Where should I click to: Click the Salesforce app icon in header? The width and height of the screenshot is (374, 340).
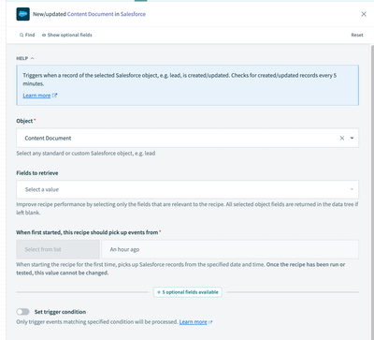23,14
